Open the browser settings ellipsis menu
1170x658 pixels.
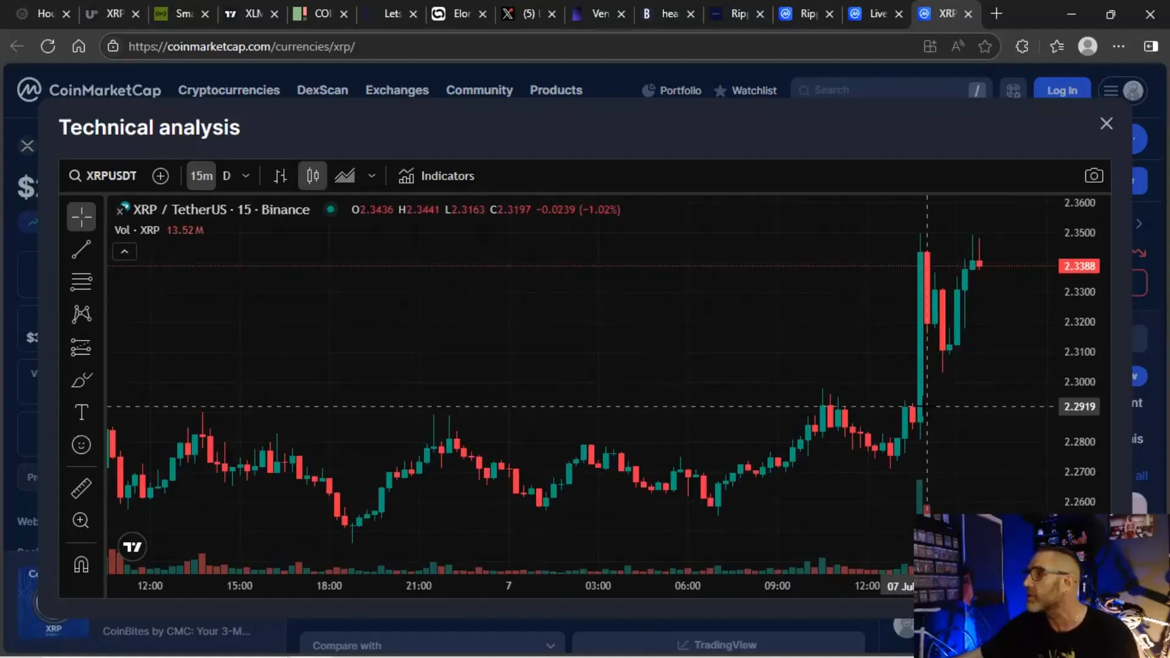pos(1119,46)
